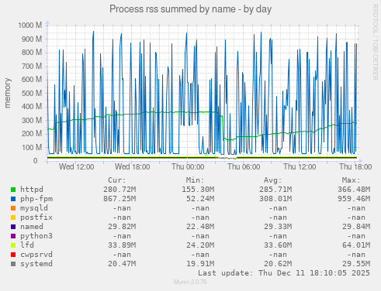Click the 'memory' vertical axis title
Viewport: 381px width, 291px height.
pyautogui.click(x=8, y=93)
